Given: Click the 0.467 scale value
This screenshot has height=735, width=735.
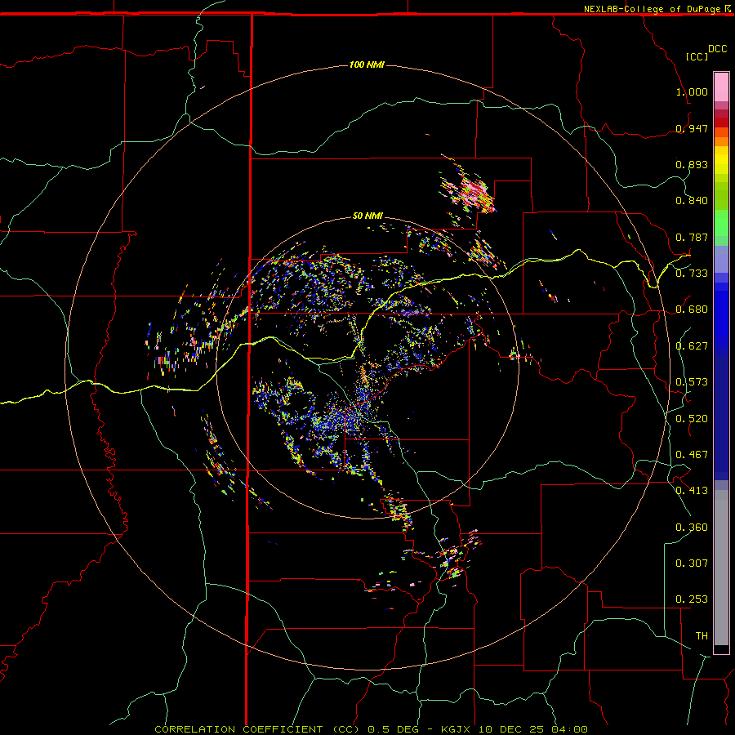Looking at the screenshot, I should [692, 455].
